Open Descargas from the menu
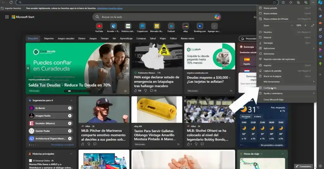Image resolution: width=324 pixels, height=169 pixels. (286, 43)
